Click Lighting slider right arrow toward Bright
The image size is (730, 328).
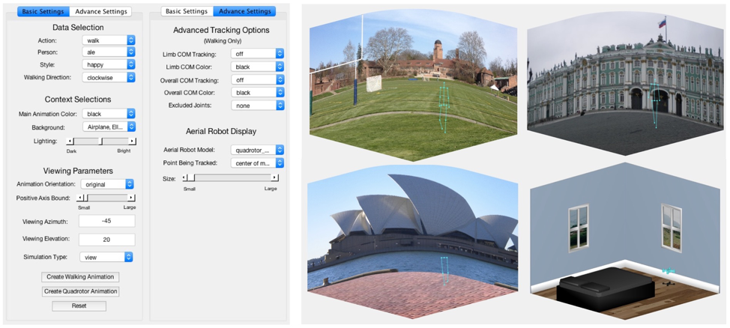coord(133,141)
